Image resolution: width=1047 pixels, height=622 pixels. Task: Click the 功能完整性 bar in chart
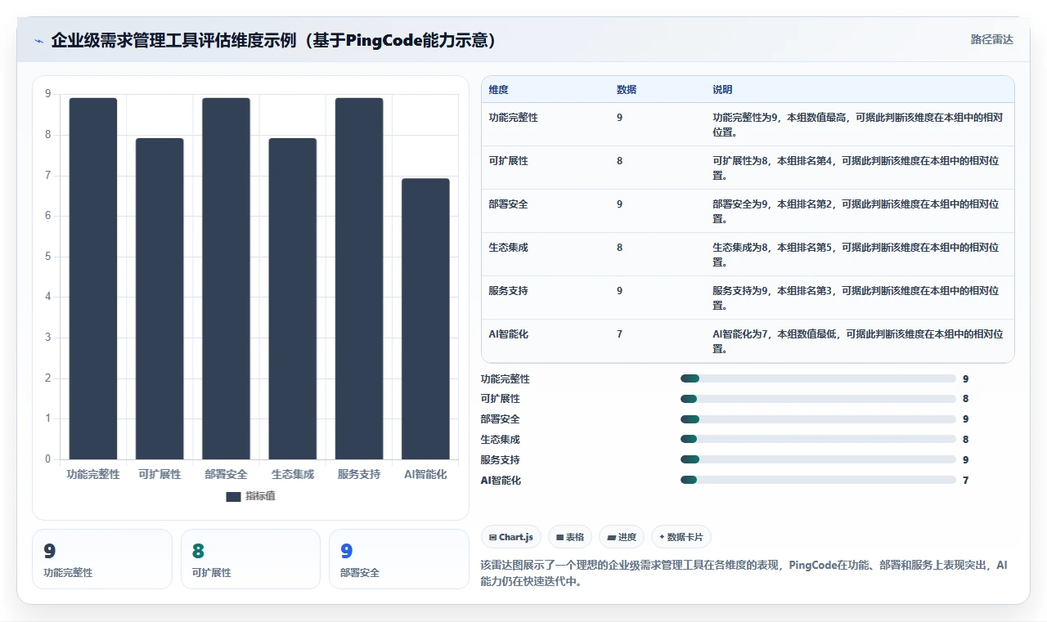93,279
